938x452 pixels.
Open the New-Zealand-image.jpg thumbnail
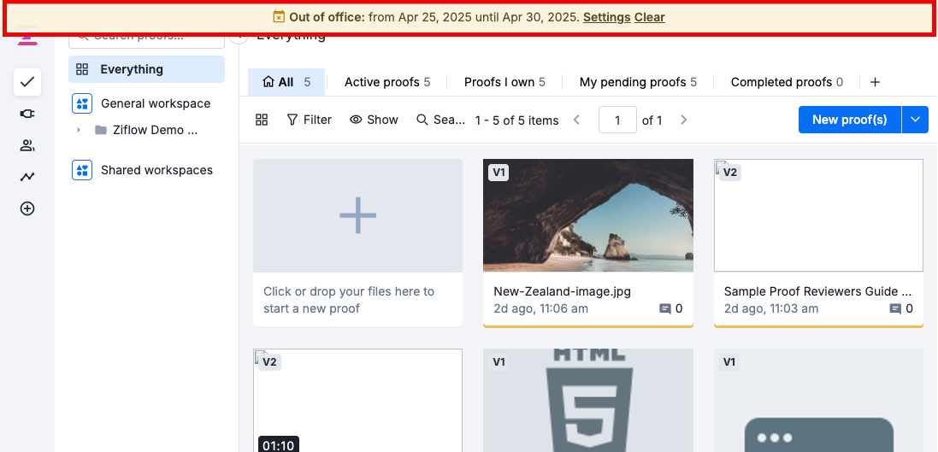[588, 215]
